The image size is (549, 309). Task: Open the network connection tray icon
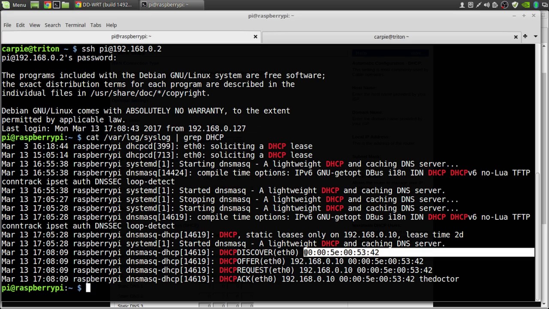tap(479, 5)
